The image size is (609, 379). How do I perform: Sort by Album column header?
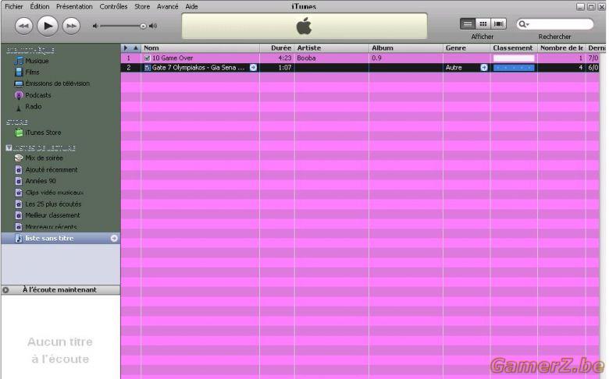(x=406, y=48)
